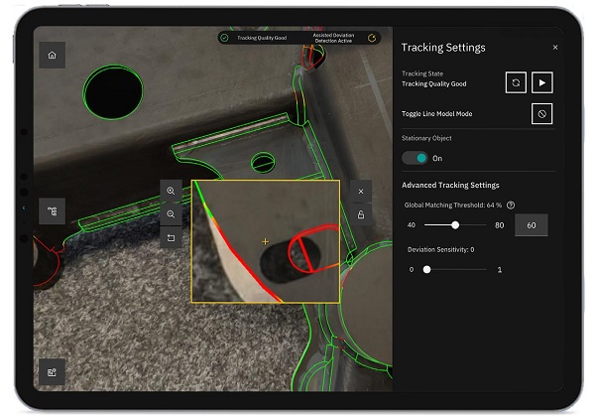597x417 pixels.
Task: Go to the home screen icon
Action: [x=52, y=56]
